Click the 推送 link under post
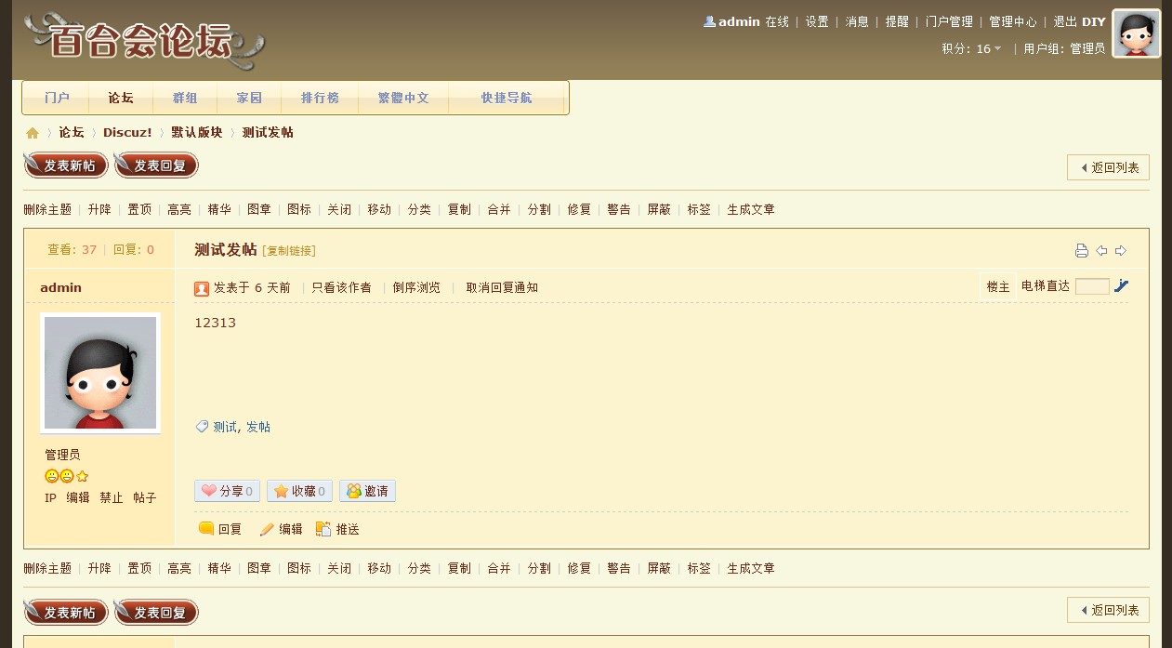 (x=337, y=529)
